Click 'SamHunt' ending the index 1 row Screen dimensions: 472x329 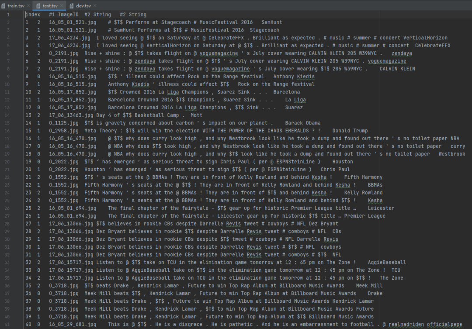pyautogui.click(x=272, y=22)
